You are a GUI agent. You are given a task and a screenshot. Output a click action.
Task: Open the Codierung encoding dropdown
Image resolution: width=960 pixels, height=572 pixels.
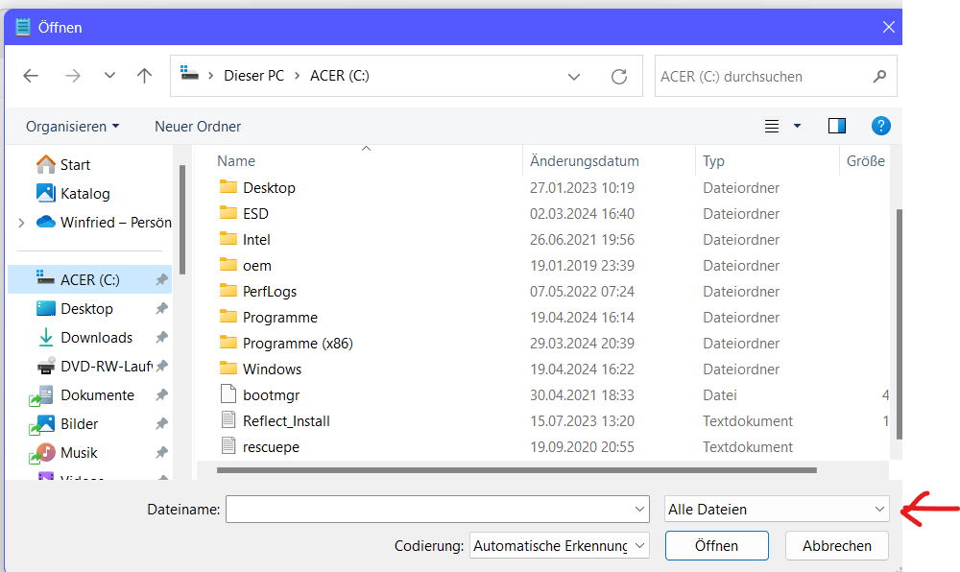[559, 546]
